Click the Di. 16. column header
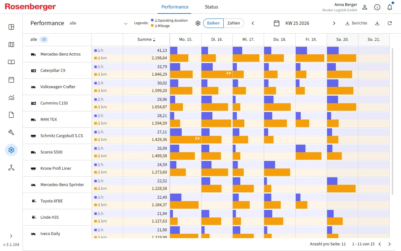This screenshot has width=401, height=251. click(x=217, y=40)
